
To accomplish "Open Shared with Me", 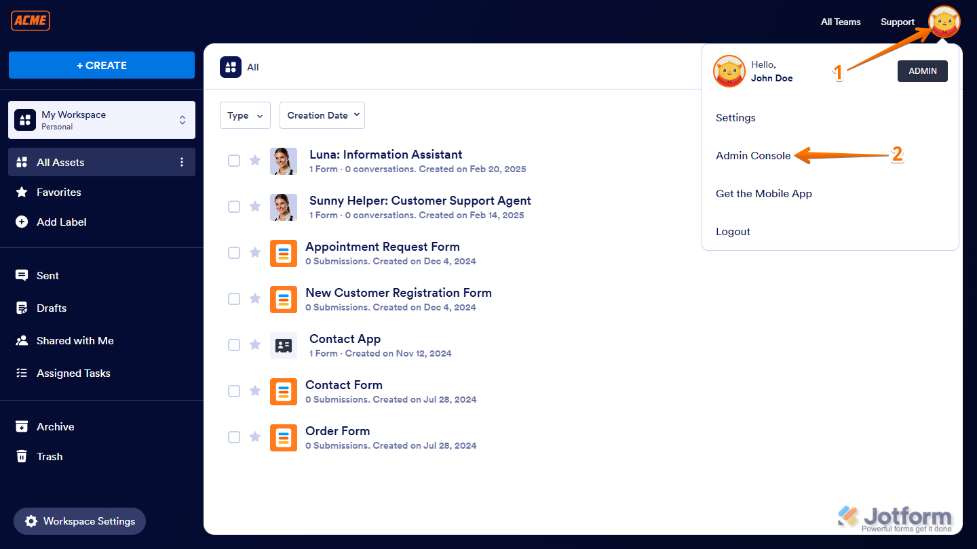I will [22, 340].
